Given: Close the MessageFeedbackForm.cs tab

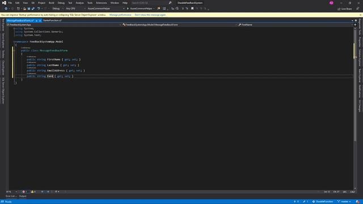Looking at the screenshot, I should click(x=40, y=20).
